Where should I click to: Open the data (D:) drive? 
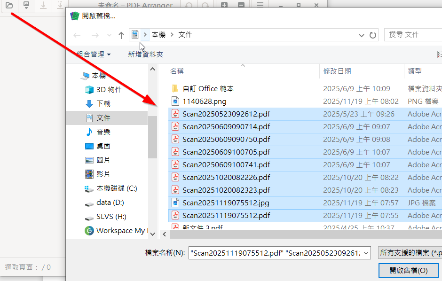click(x=110, y=202)
